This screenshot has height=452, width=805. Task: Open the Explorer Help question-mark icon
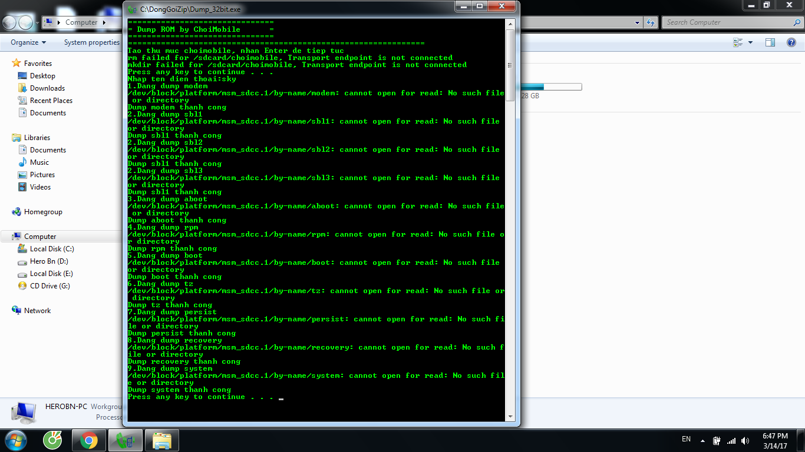point(791,42)
